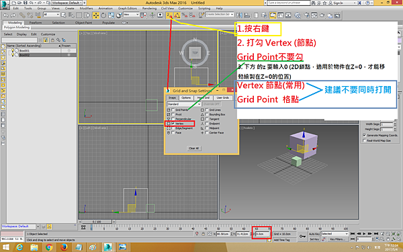Open the Modifiers menu
Image resolution: width=403 pixels, height=252 pixels.
pyautogui.click(x=86, y=8)
